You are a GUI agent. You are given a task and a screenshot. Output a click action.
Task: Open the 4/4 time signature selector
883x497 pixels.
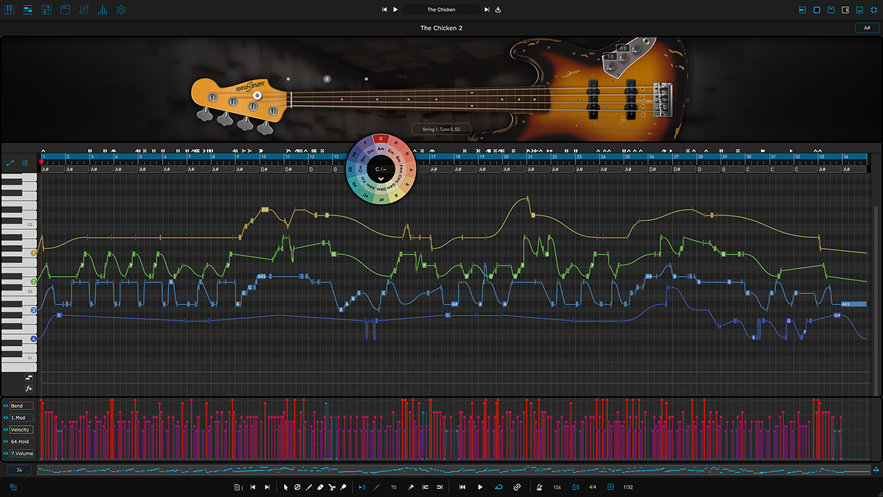click(x=593, y=487)
